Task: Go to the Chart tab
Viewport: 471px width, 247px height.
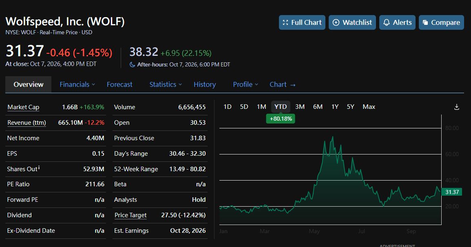Action: tap(282, 84)
